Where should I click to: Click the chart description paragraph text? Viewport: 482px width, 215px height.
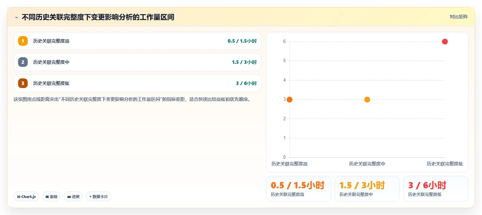pyautogui.click(x=132, y=99)
